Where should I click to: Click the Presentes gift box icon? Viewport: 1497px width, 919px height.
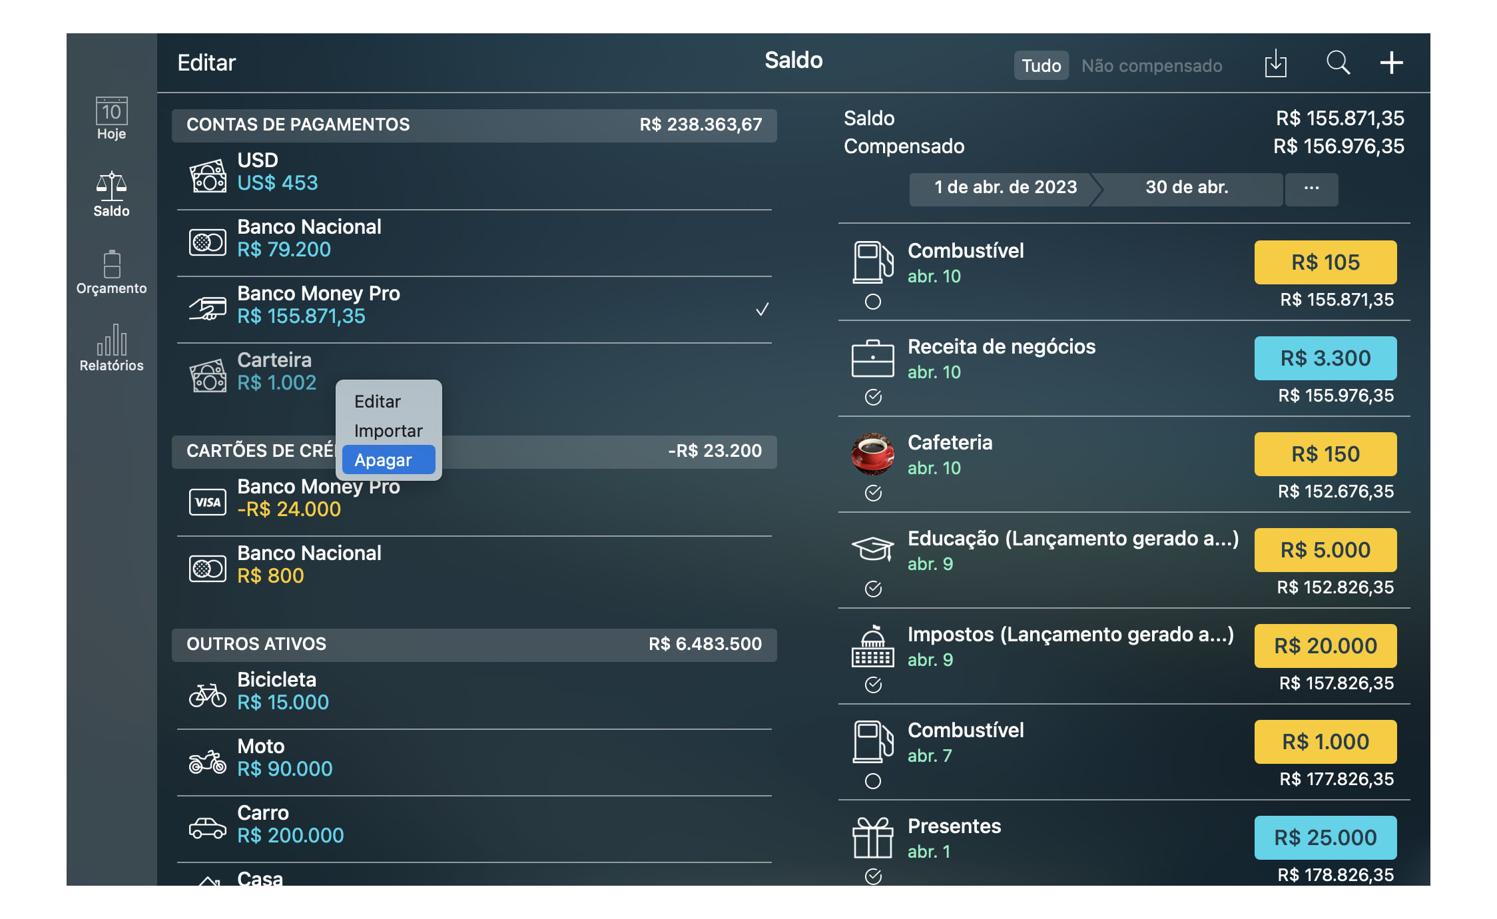(872, 838)
